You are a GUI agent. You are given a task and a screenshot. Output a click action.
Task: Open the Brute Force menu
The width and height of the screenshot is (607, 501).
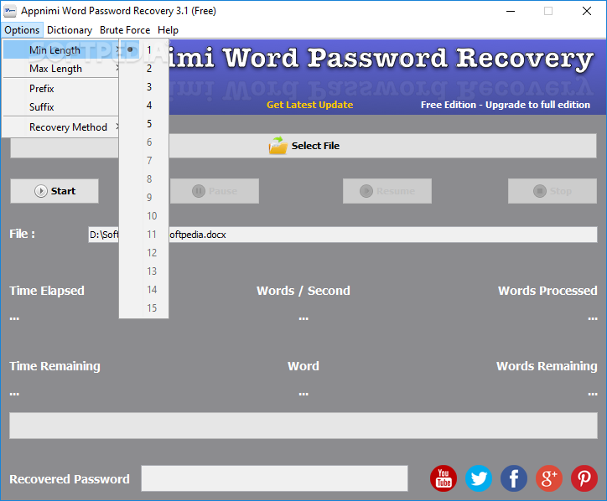click(x=125, y=30)
